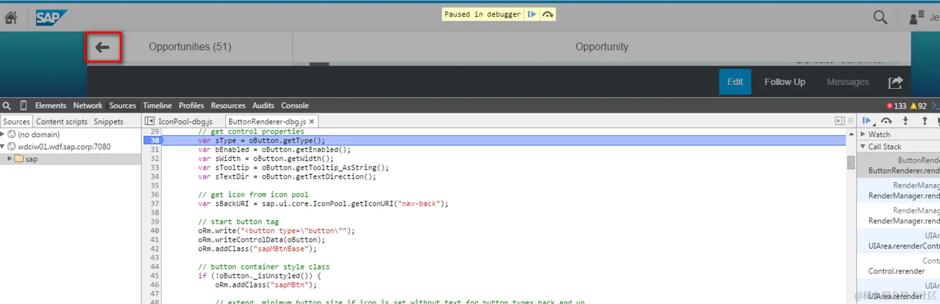Click the code editor scrollbar thumb

tap(851, 162)
